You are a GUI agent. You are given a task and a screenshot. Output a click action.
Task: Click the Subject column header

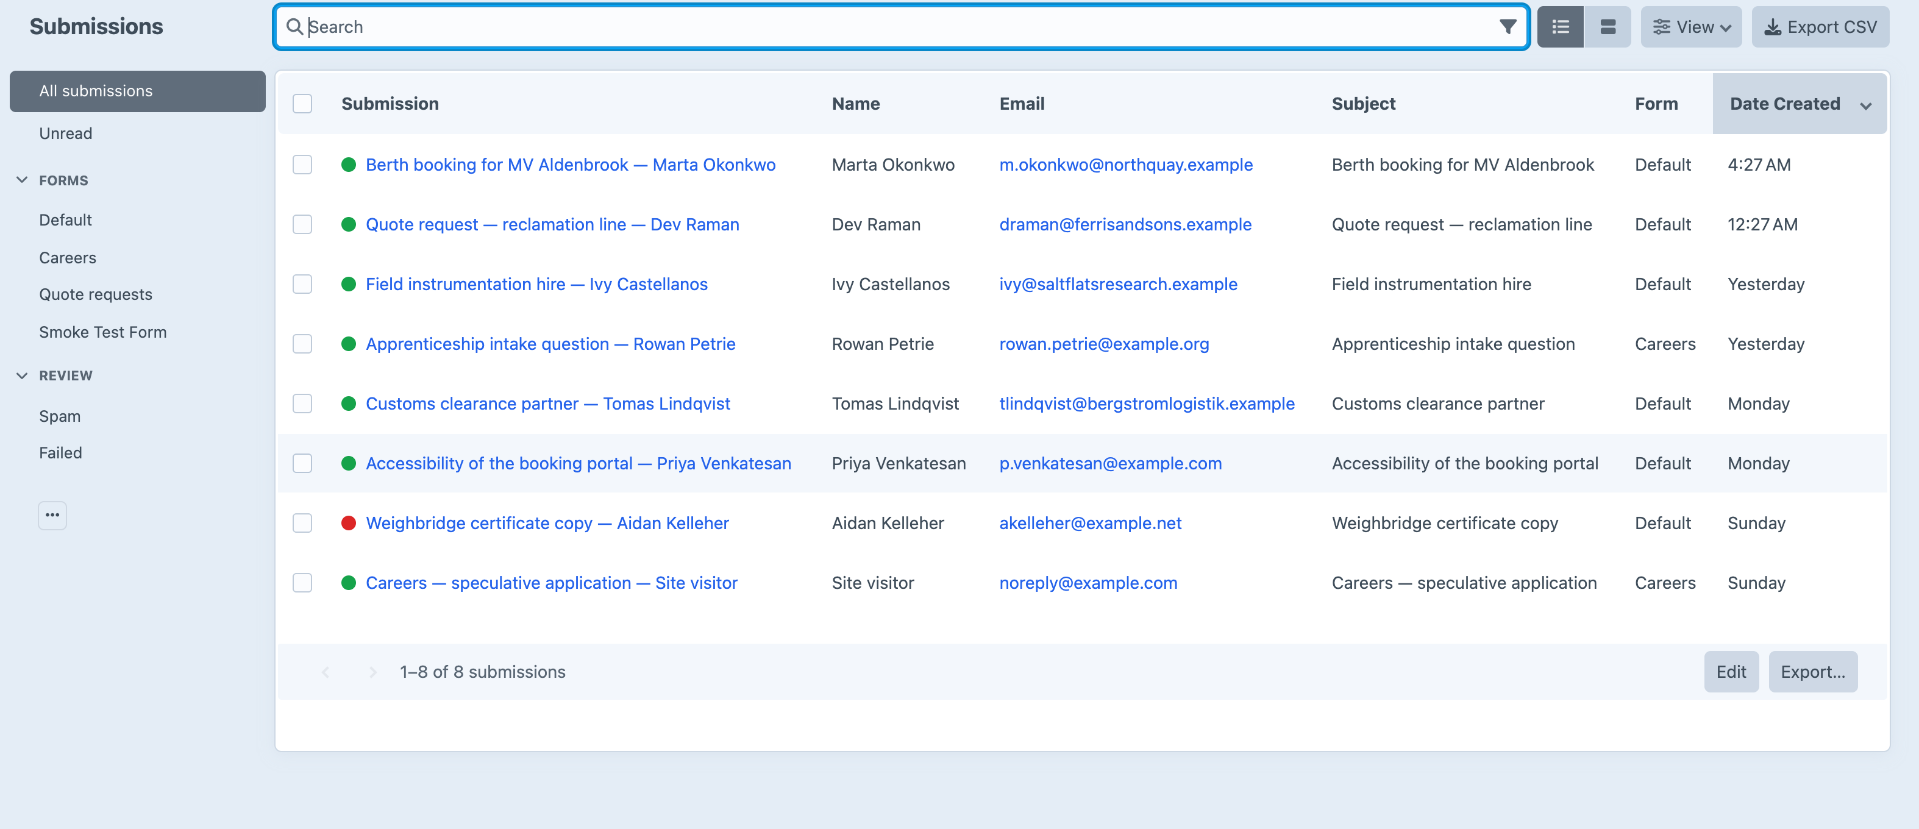[1363, 104]
